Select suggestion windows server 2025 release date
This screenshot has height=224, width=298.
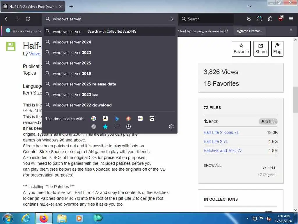click(109, 84)
